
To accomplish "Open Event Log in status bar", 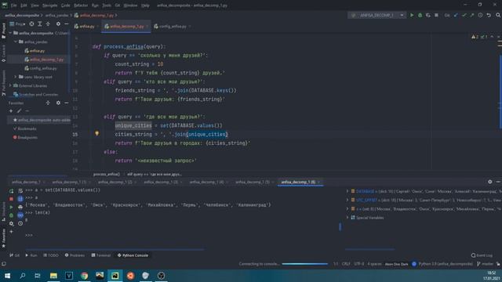I will pyautogui.click(x=482, y=255).
